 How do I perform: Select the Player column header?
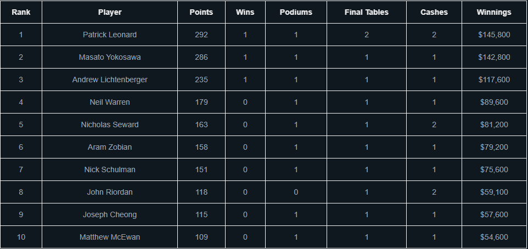[110, 12]
